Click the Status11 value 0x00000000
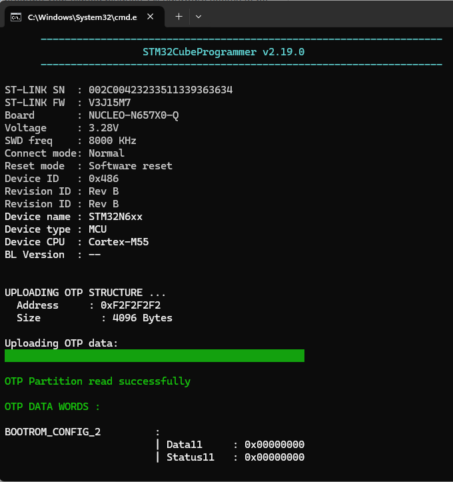This screenshot has width=453, height=482. click(x=274, y=457)
